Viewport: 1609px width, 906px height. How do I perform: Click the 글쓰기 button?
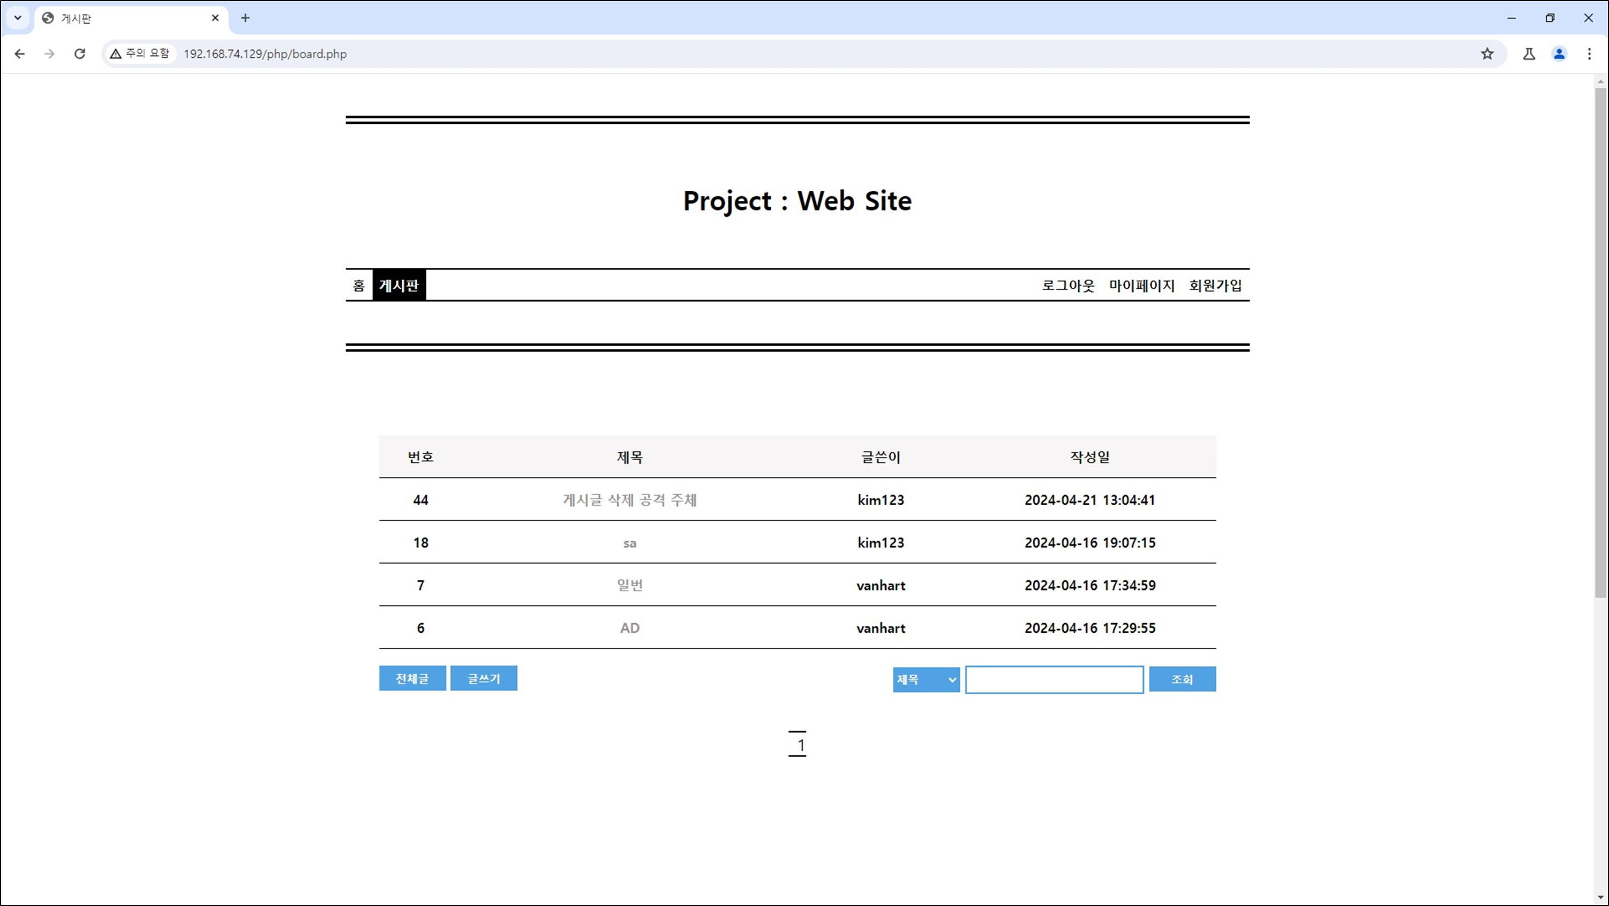484,679
